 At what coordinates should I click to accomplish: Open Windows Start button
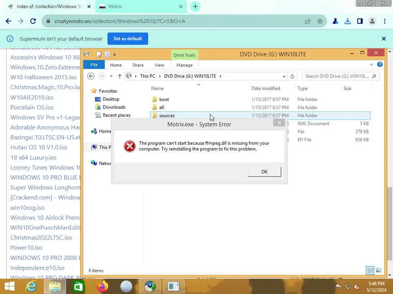coord(10,286)
